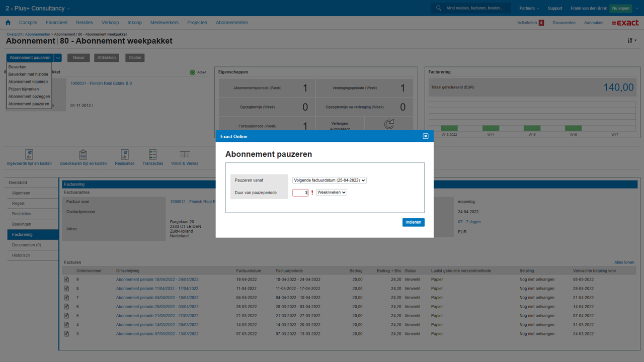This screenshot has height=362, width=644.
Task: Open Ingevoerde tijd en kosten icon
Action: coord(29,154)
